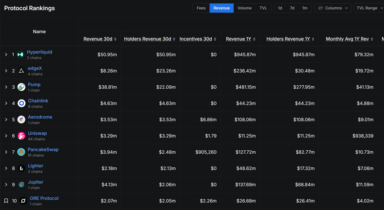Expand the PancakeSwap row
384x210 pixels.
6,152
